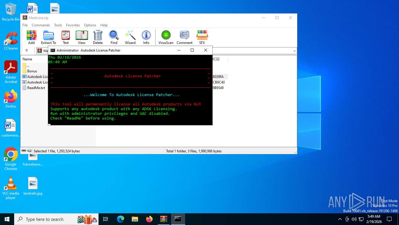Open the Options menu in WinRAR
This screenshot has width=399, height=225.
coord(90,25)
